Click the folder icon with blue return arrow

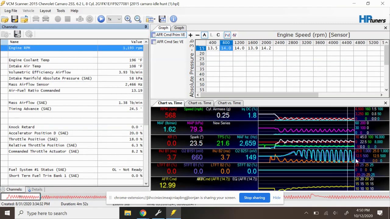point(24,19)
